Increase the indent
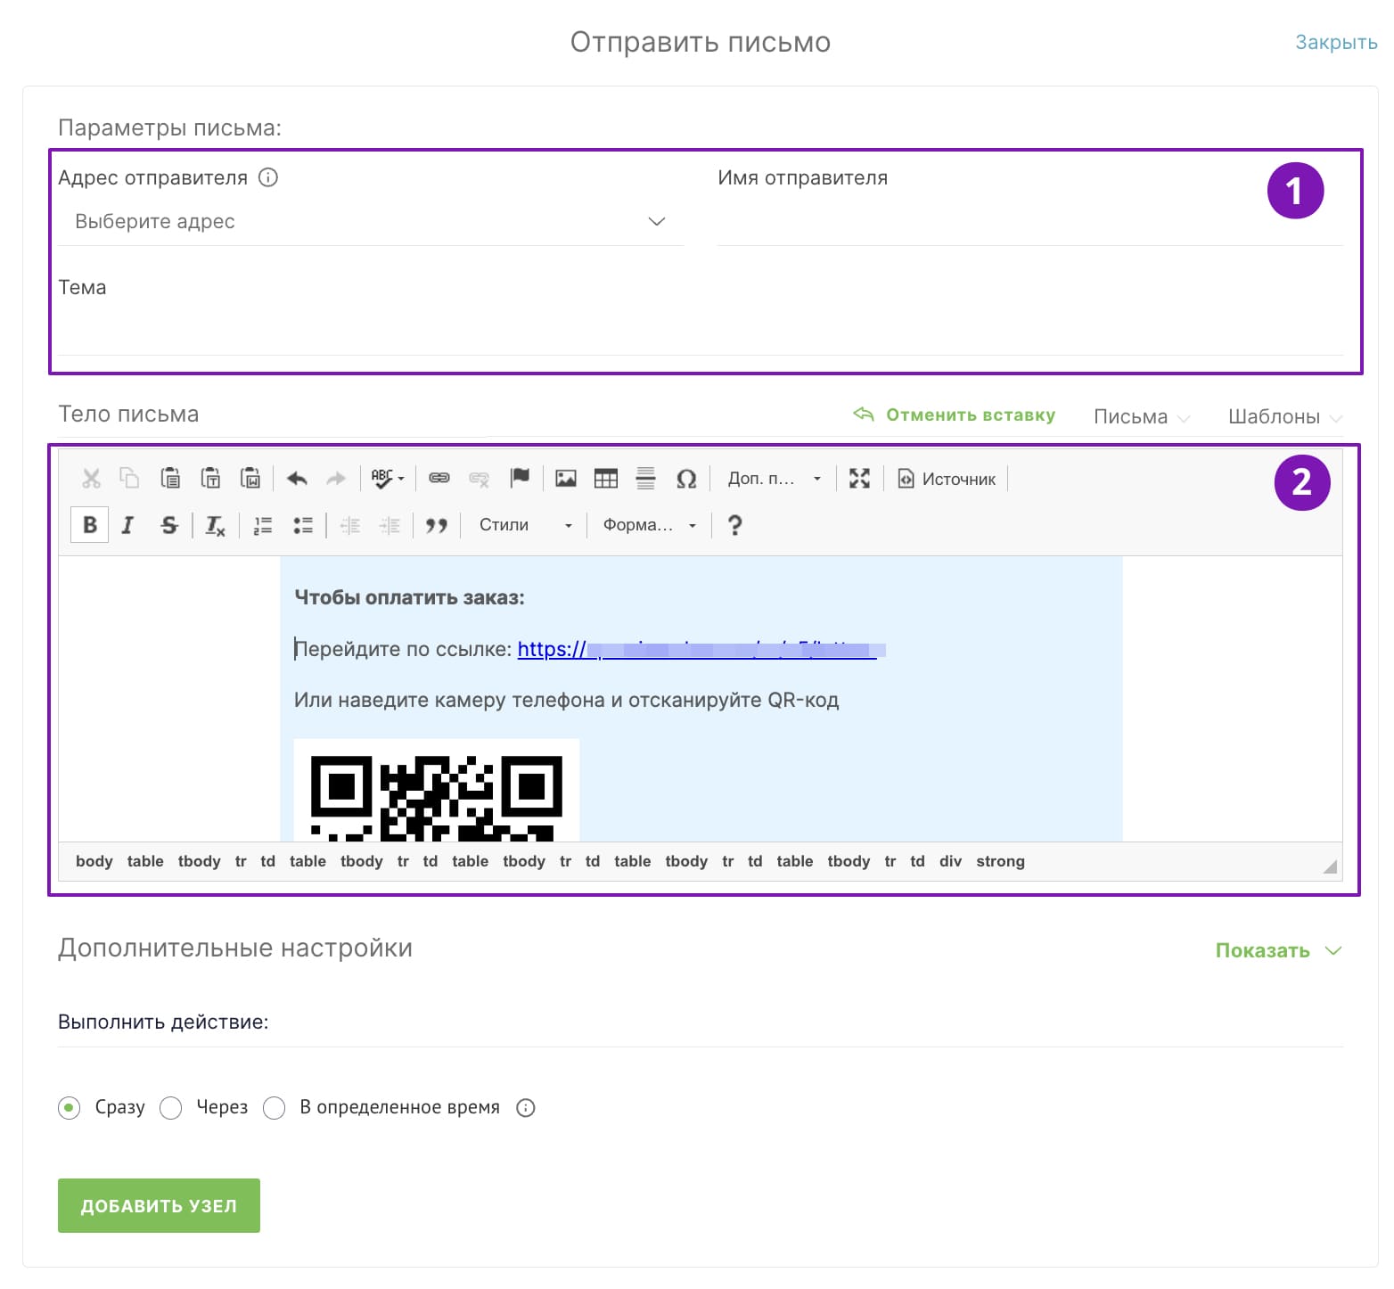The height and width of the screenshot is (1289, 1394). coord(389,525)
